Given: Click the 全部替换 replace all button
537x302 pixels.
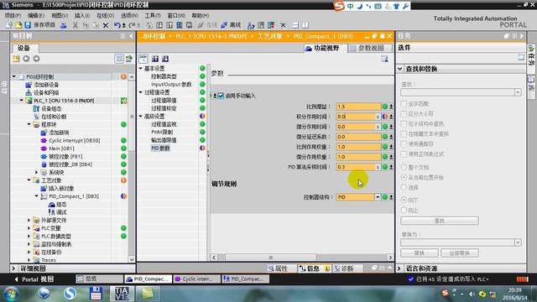Looking at the screenshot, I should 459,253.
